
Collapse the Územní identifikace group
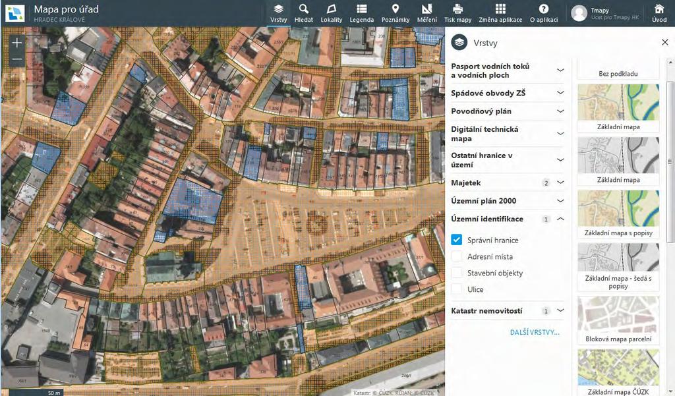(560, 219)
